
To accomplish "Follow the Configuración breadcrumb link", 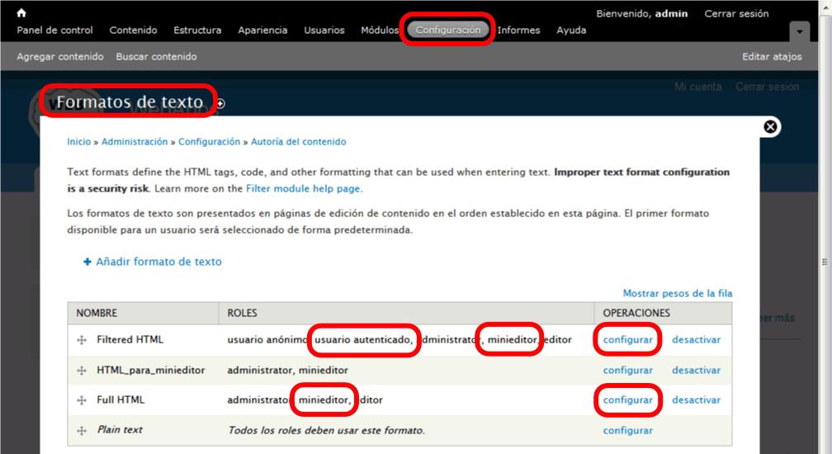I will click(x=209, y=142).
